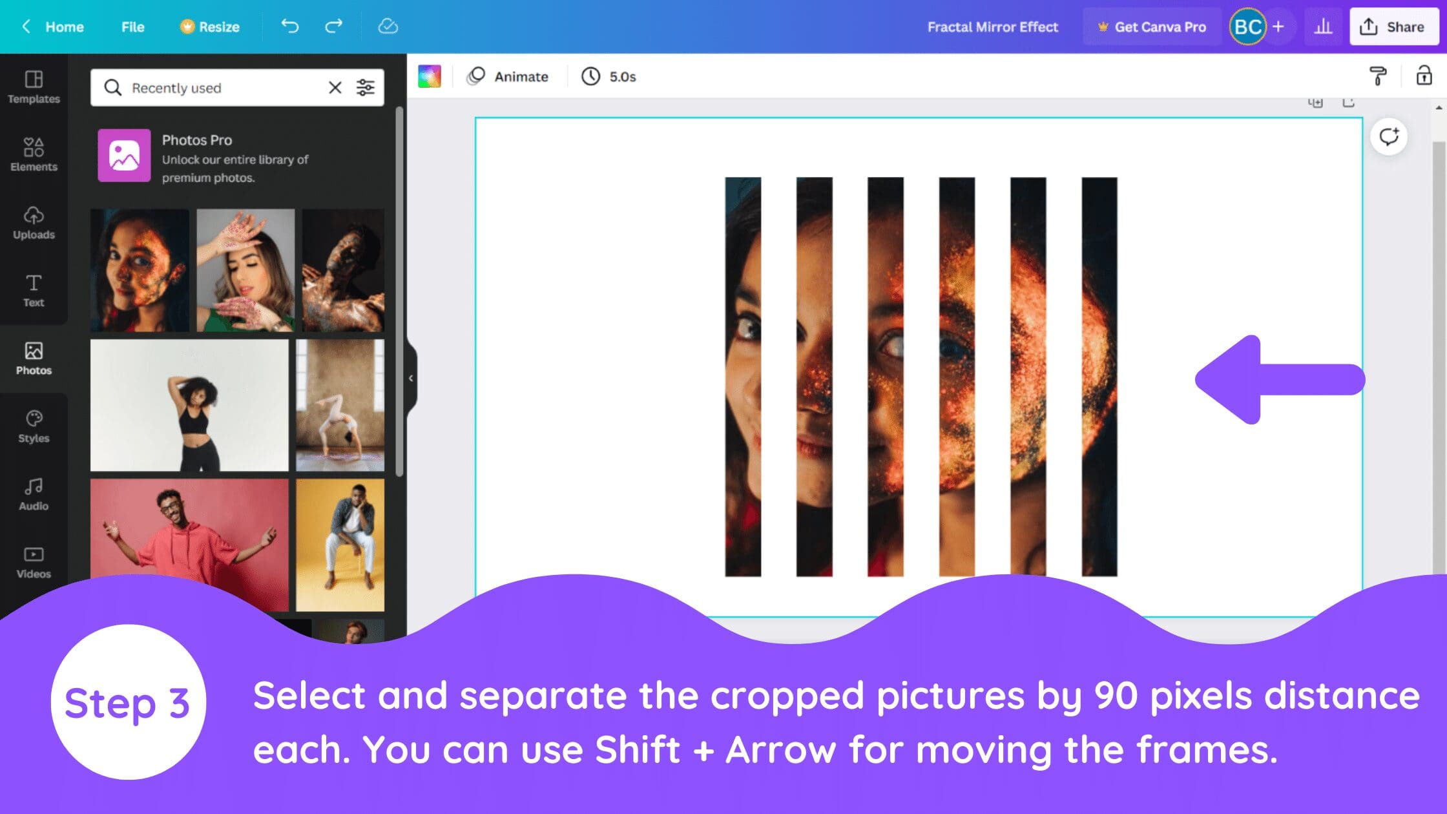Click the cloud save status icon
This screenshot has height=814, width=1447.
pos(388,26)
